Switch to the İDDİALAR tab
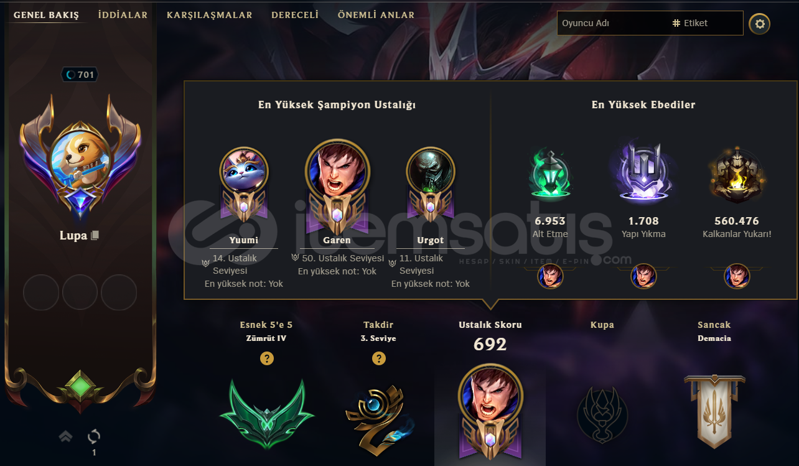Viewport: 799px width, 466px height. [x=123, y=15]
